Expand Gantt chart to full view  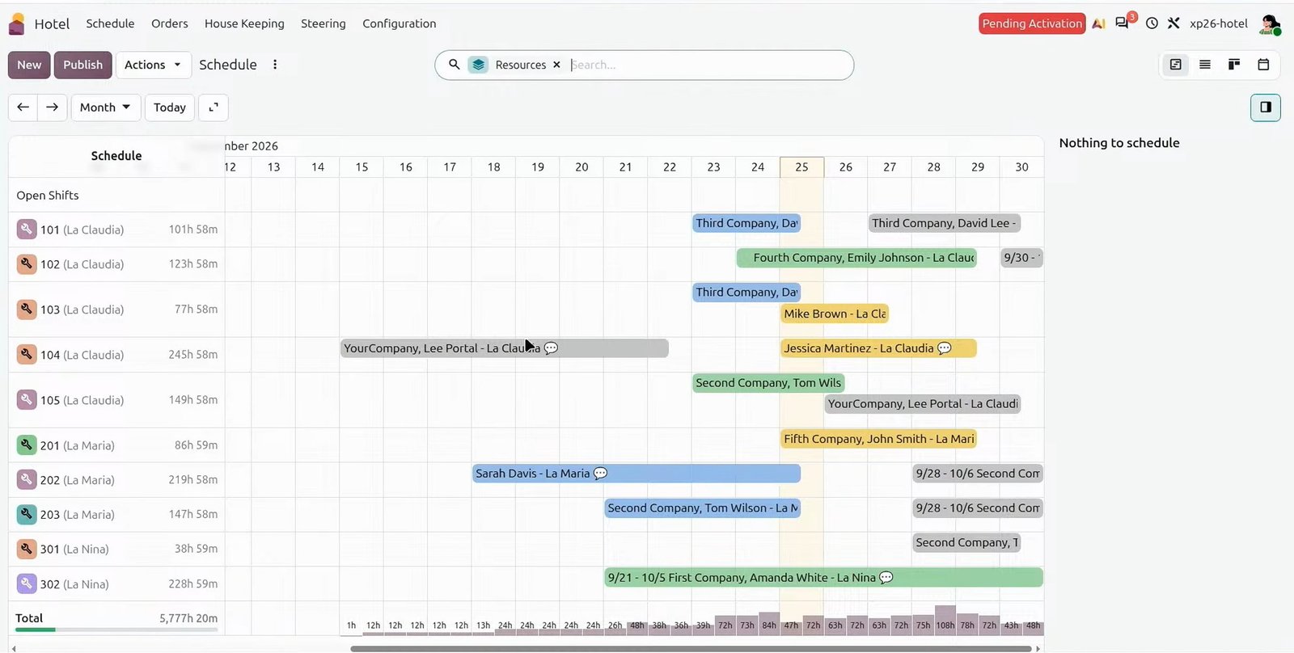pyautogui.click(x=214, y=107)
